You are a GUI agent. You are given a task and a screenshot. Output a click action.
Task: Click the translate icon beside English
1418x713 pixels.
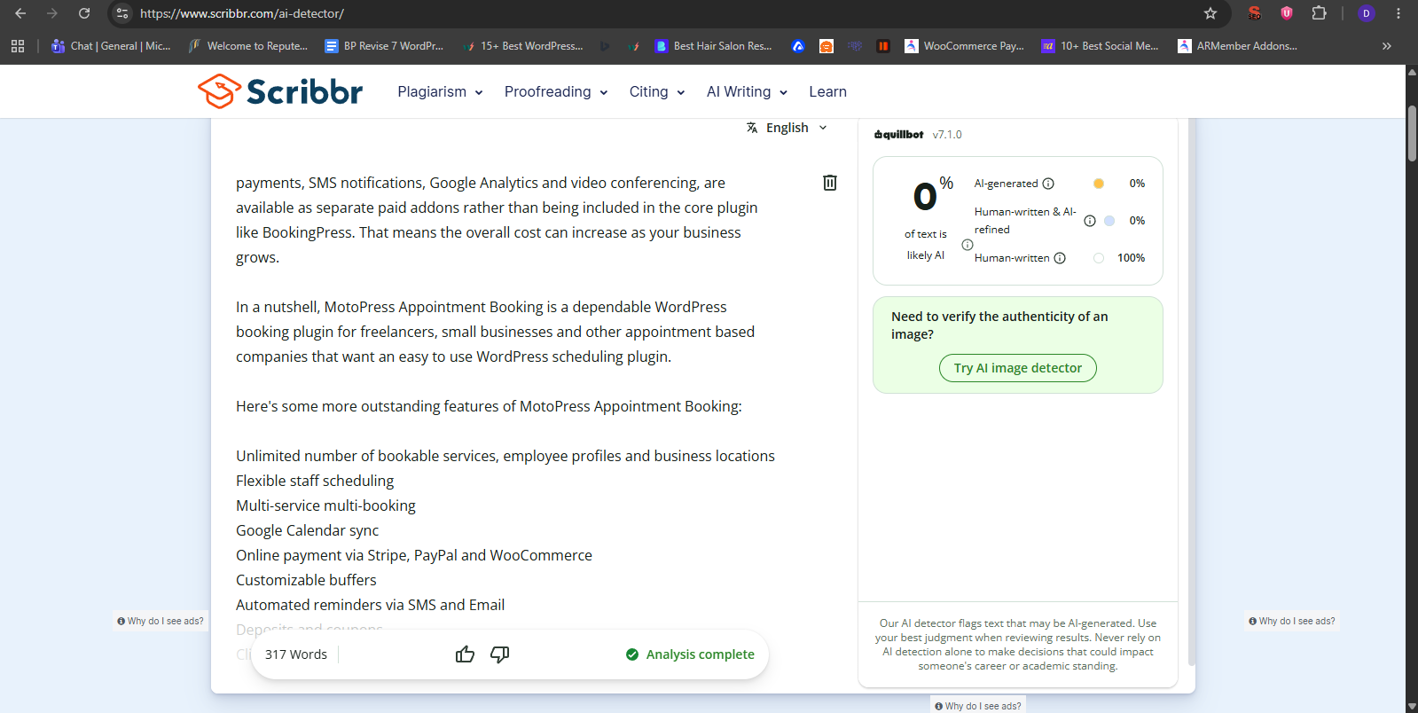752,128
